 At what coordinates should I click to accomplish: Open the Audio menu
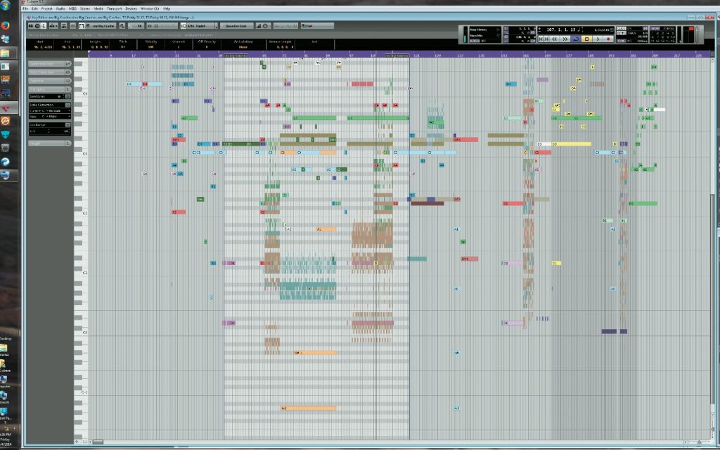[x=60, y=8]
